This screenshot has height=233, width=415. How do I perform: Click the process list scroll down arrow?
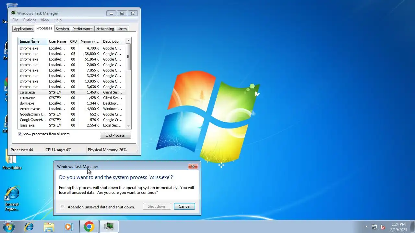(128, 126)
